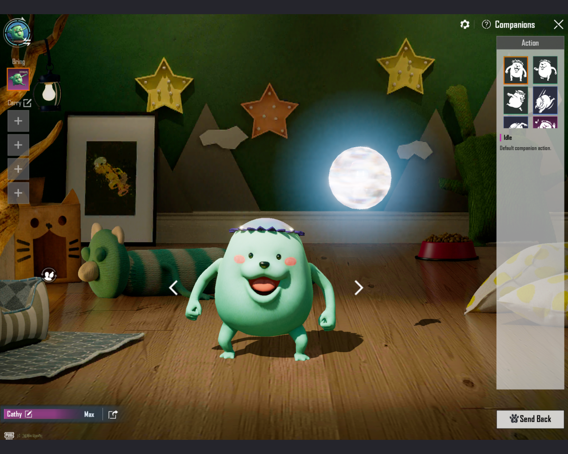Viewport: 568px width, 454px height.
Task: Share the companion using the share icon
Action: tap(113, 415)
